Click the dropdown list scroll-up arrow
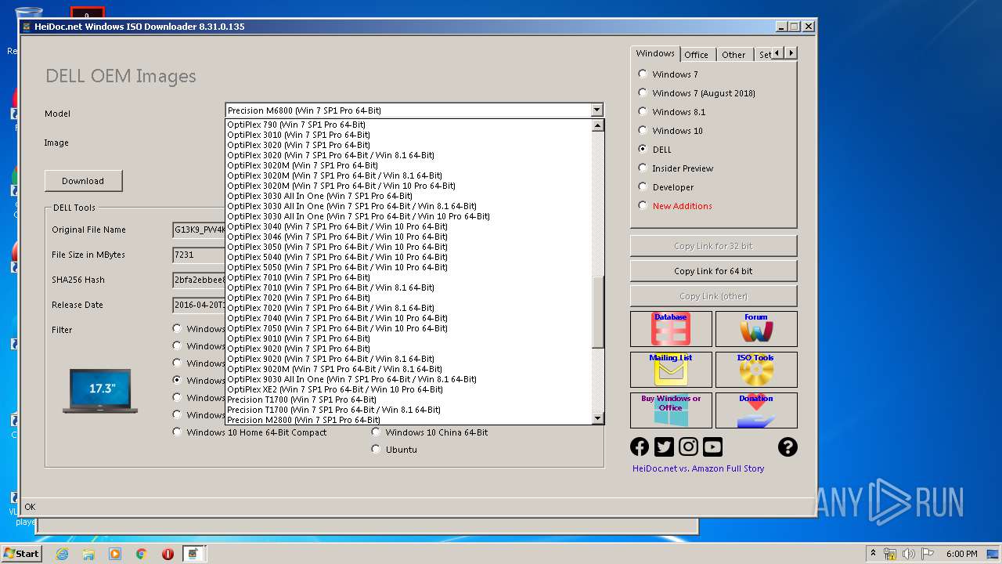 pos(597,125)
